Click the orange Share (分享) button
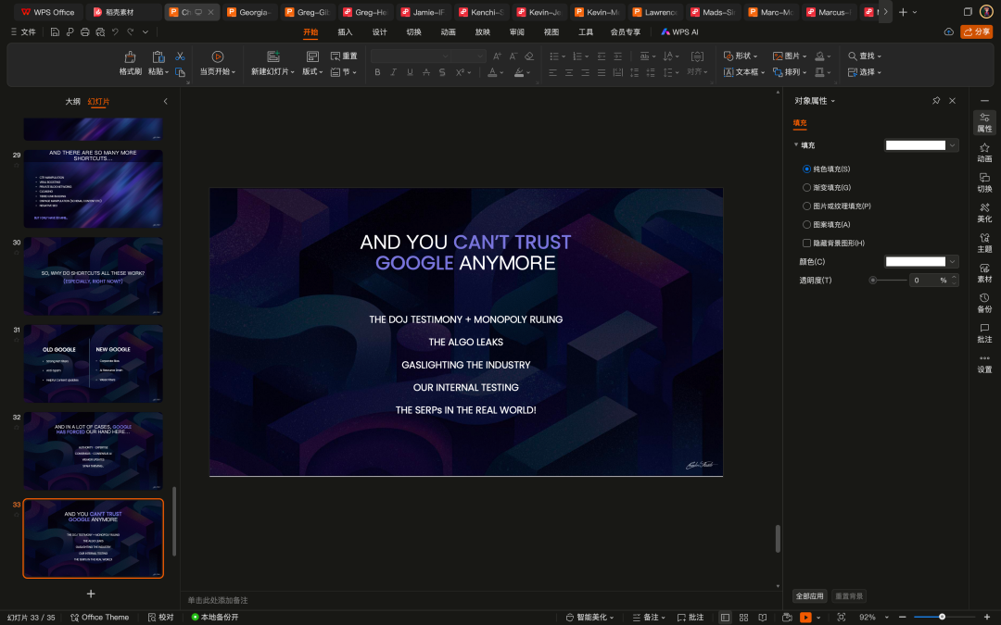 977,31
